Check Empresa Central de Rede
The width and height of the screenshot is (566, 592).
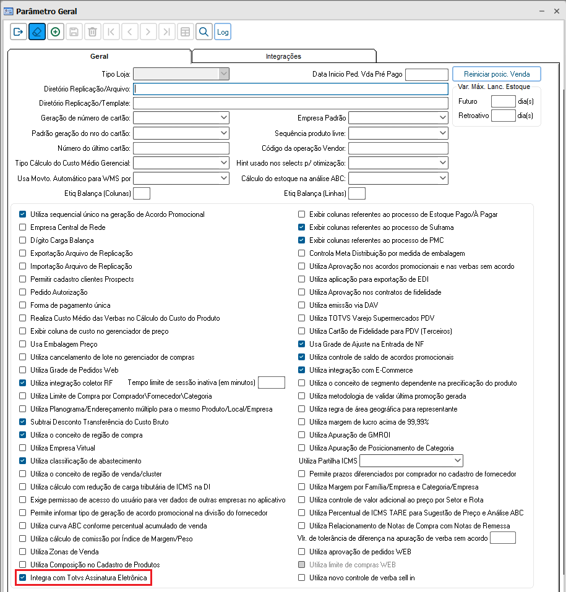click(x=23, y=227)
